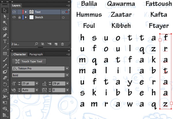The image size is (173, 119).
Task: Click the Touch Type Tool button
Action: click(29, 61)
